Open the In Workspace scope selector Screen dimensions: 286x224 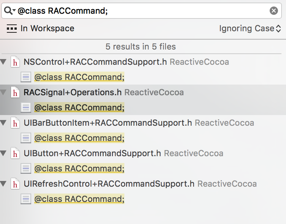tap(41, 29)
